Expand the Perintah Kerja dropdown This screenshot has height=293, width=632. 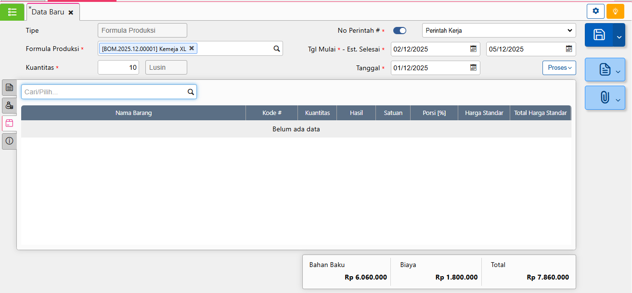499,31
